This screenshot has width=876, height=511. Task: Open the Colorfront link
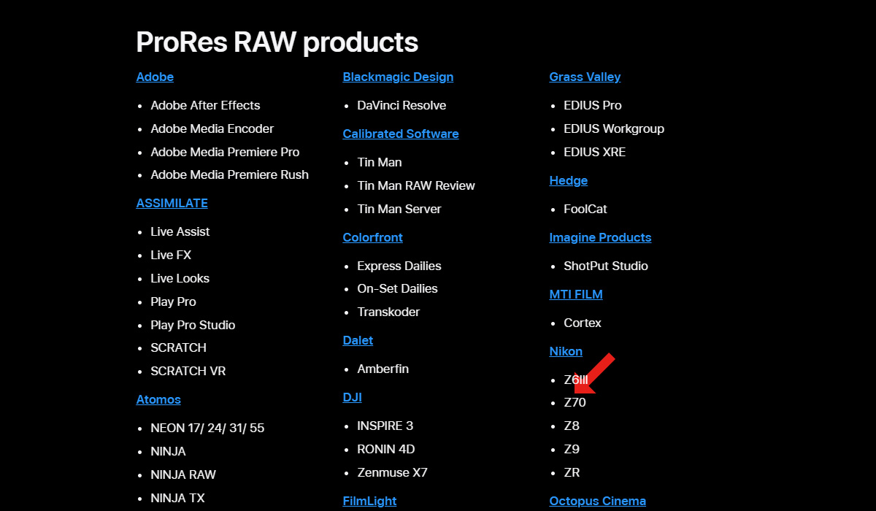point(372,237)
